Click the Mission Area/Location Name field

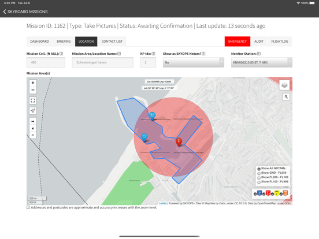pos(102,62)
